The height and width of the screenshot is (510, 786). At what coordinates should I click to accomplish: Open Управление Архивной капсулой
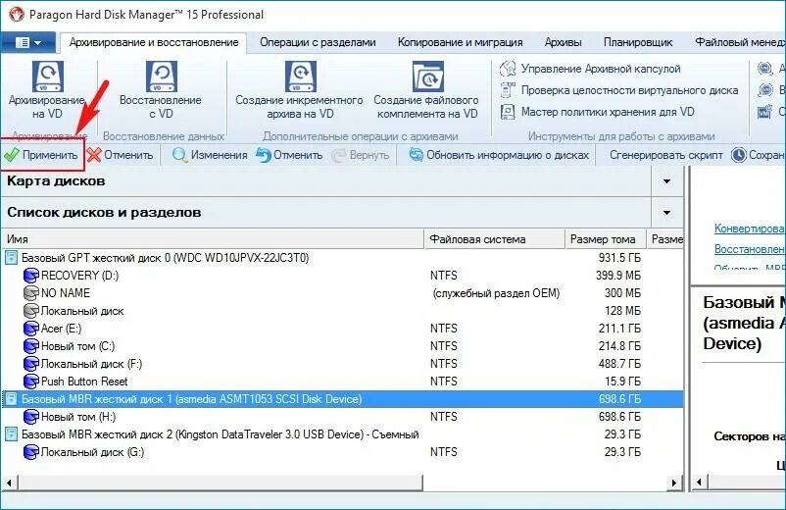[x=591, y=69]
